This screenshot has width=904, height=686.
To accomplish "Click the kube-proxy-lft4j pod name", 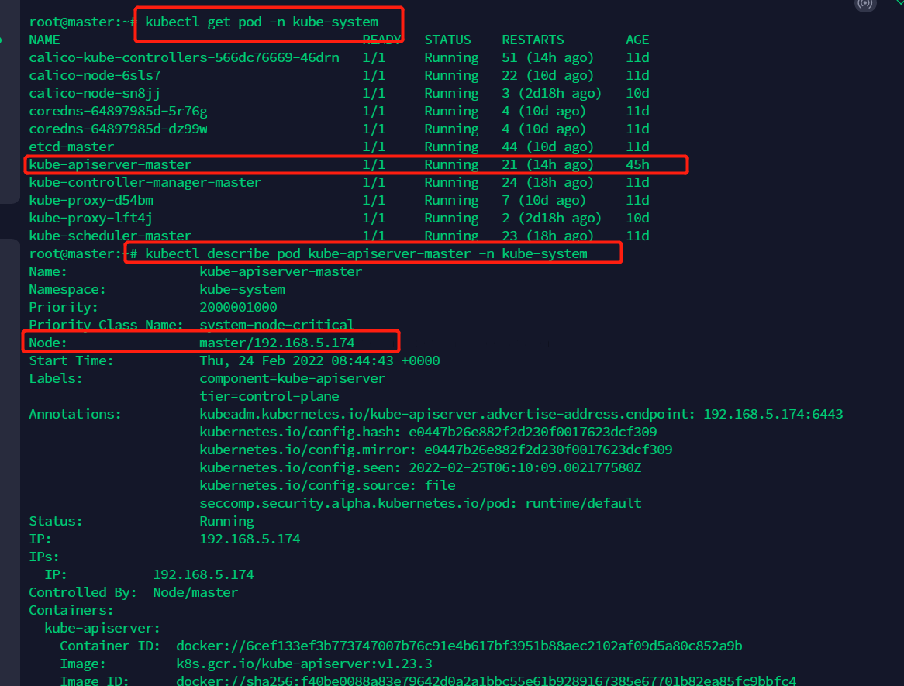I will point(91,218).
